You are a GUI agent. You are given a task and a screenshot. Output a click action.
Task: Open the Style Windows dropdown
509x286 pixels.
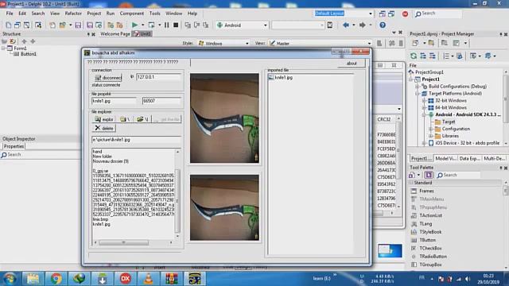tap(247, 43)
